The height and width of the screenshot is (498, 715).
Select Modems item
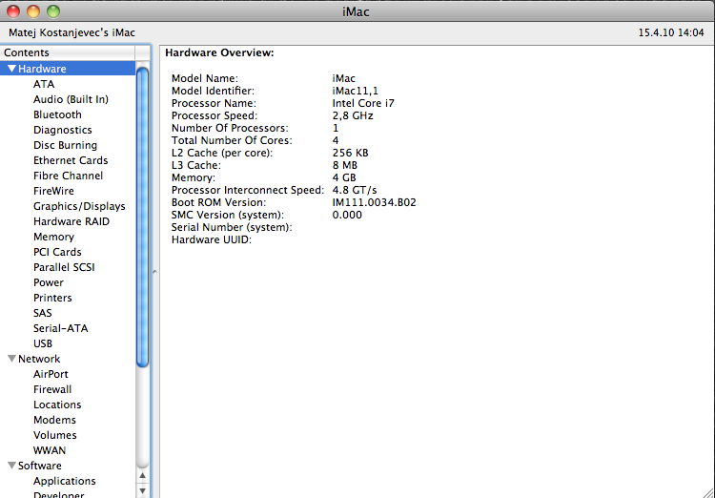(x=54, y=420)
